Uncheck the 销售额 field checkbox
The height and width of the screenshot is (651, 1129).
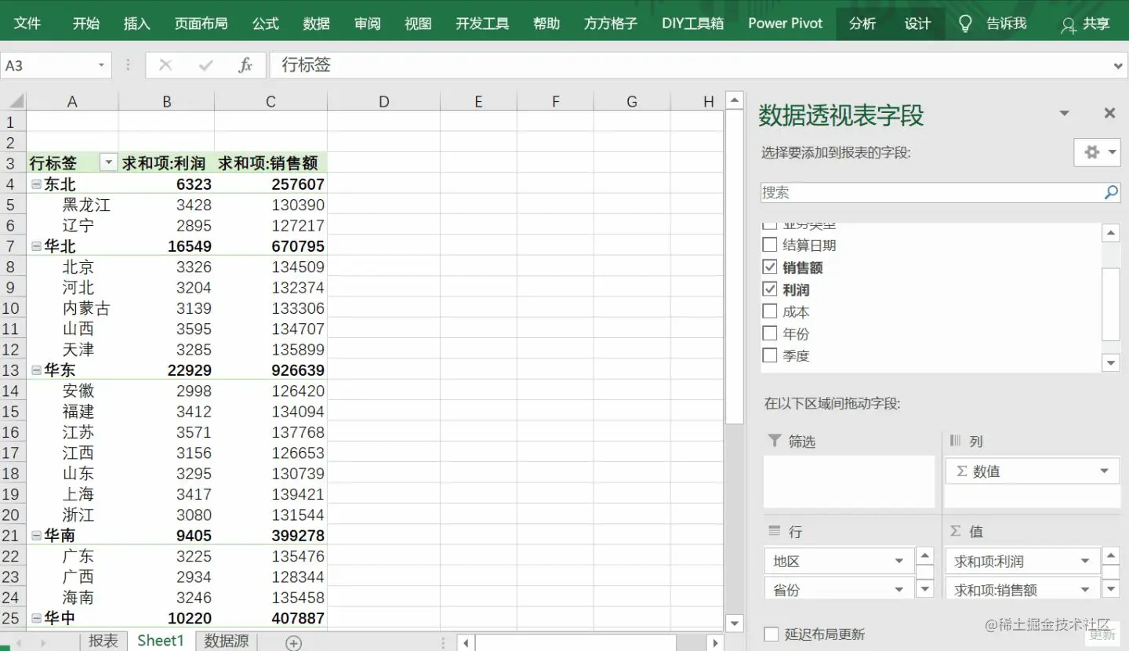[770, 267]
